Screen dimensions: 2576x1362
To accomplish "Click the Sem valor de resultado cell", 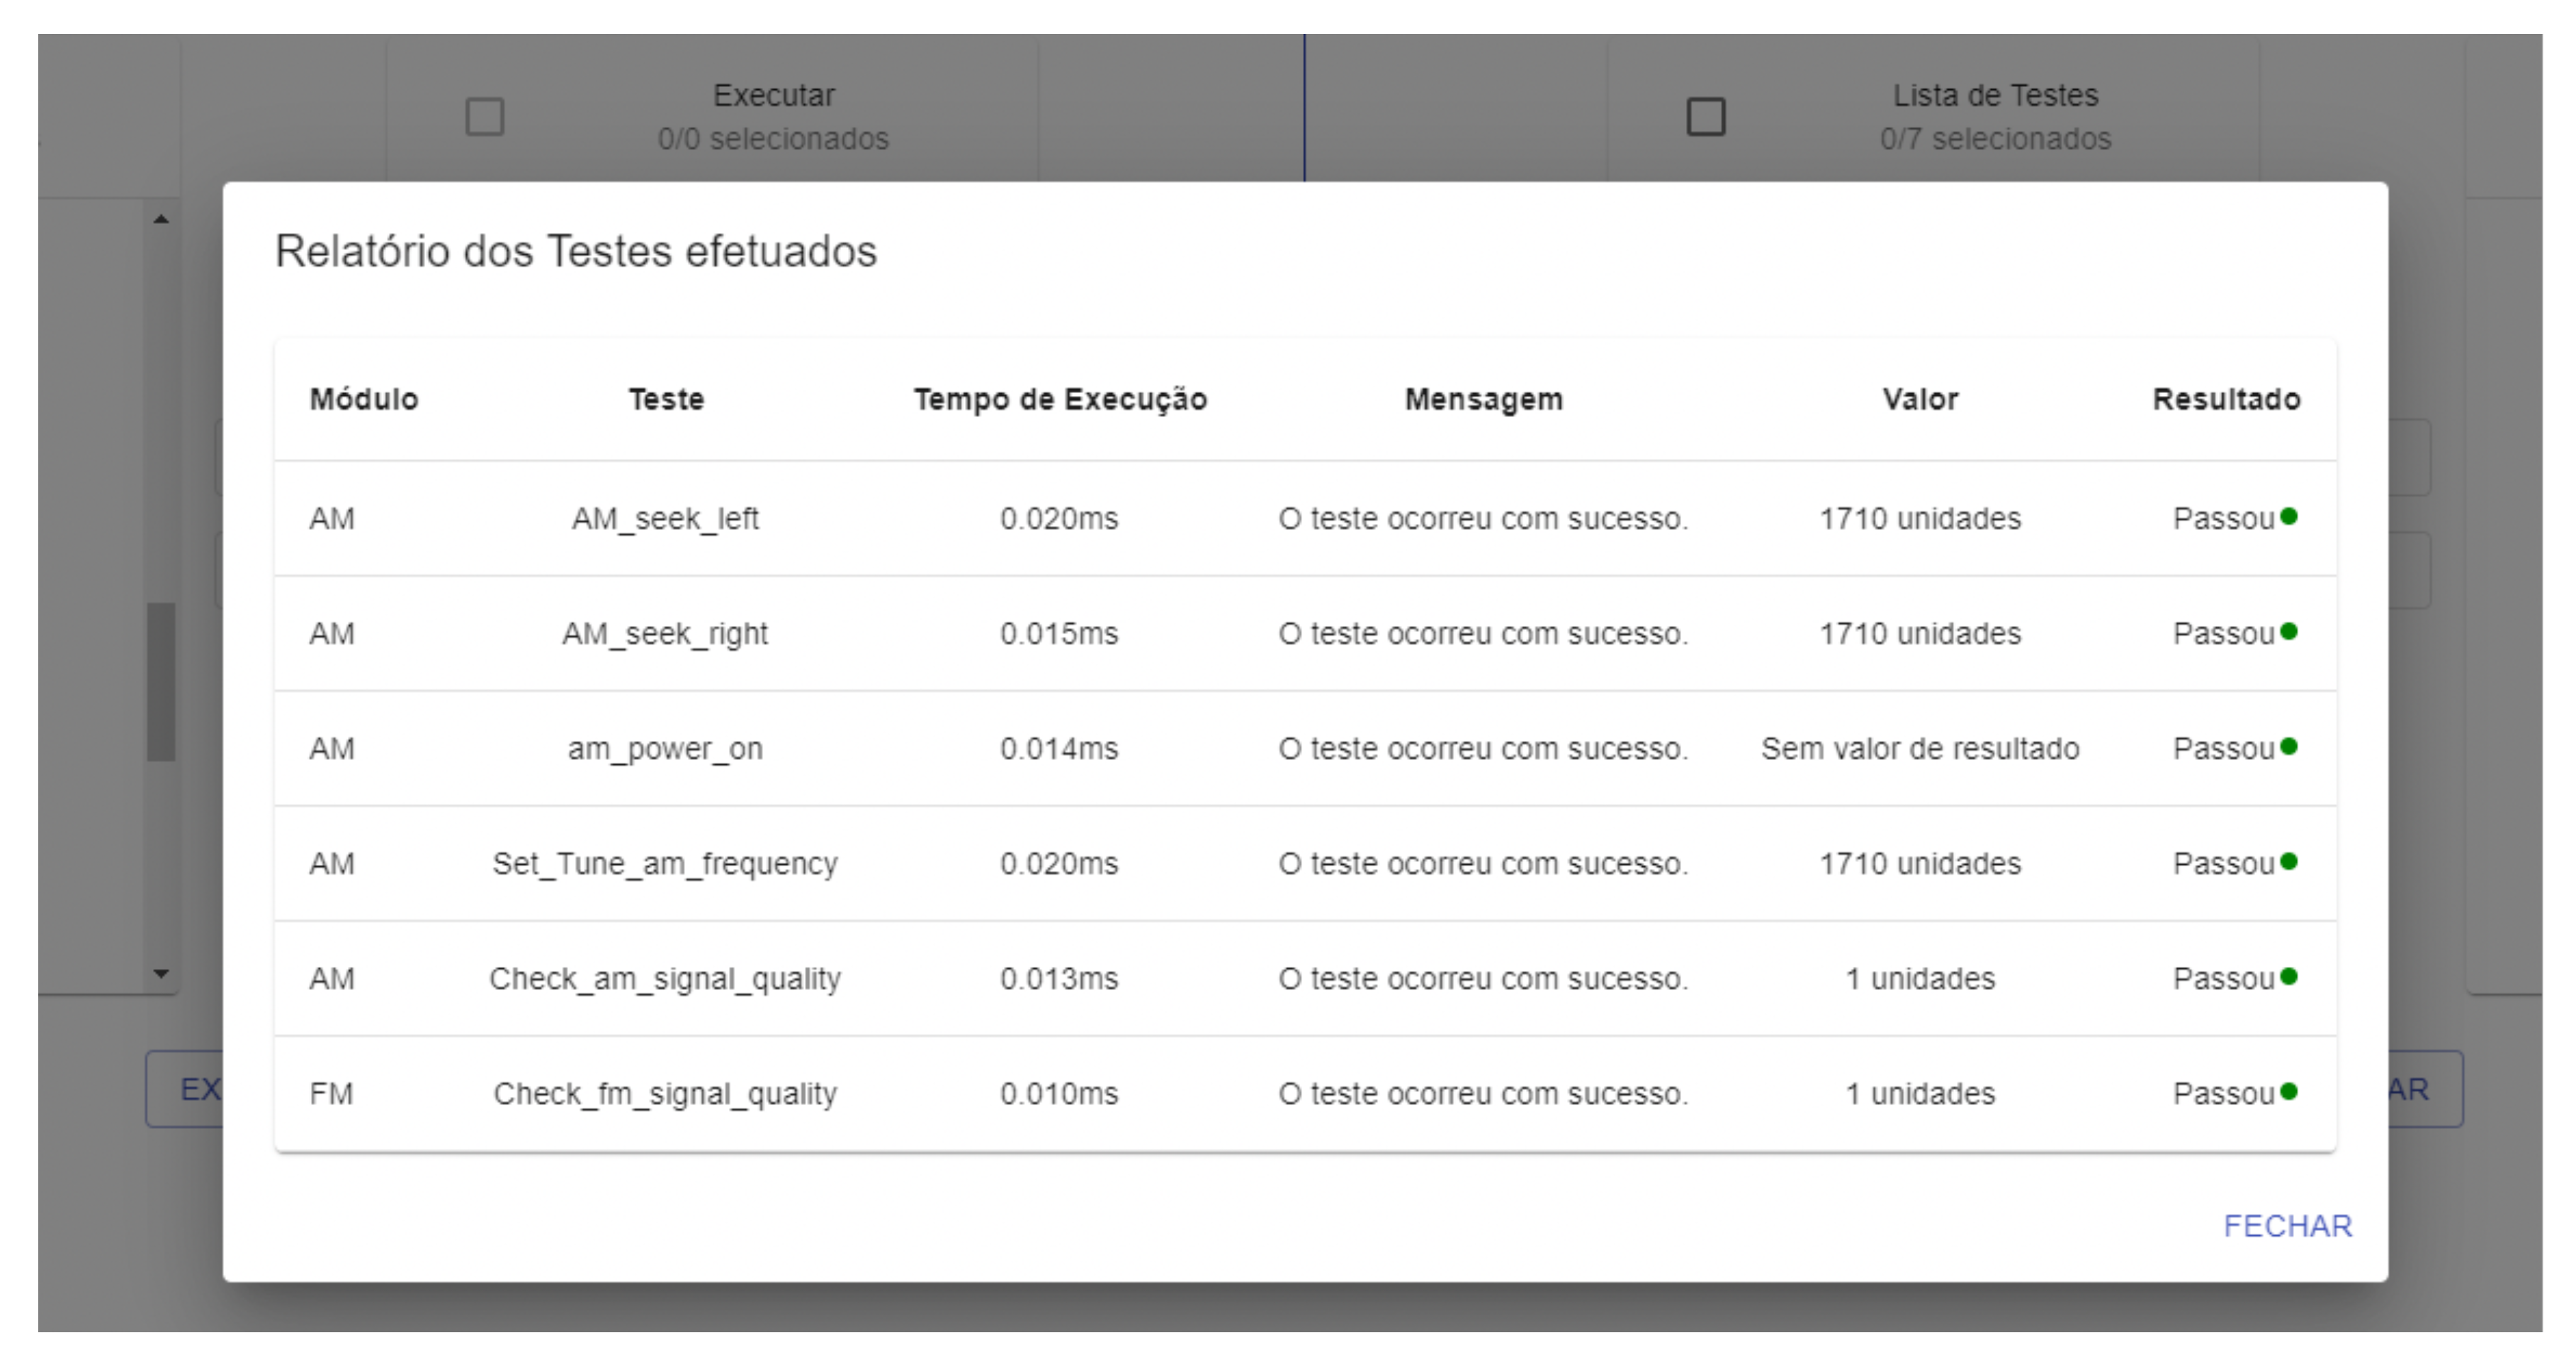I will pos(1919,748).
